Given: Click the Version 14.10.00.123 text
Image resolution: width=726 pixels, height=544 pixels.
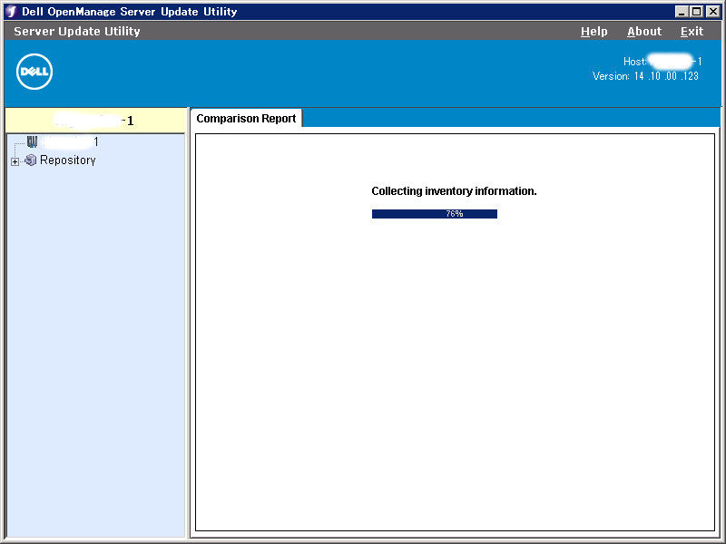Looking at the screenshot, I should click(645, 76).
